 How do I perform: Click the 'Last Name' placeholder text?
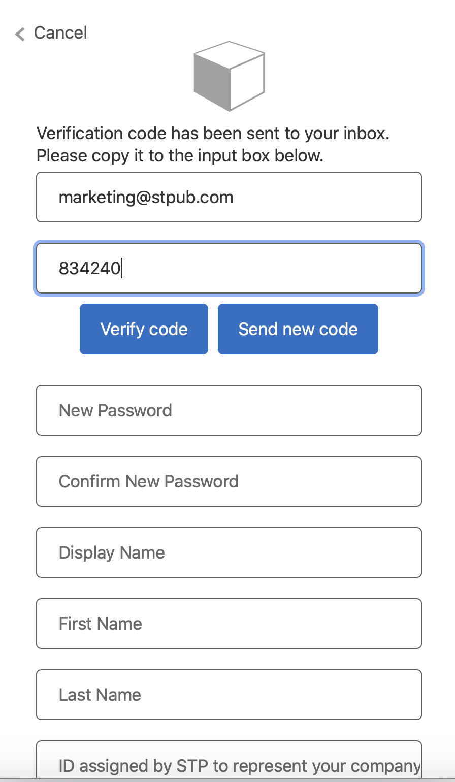click(x=100, y=695)
